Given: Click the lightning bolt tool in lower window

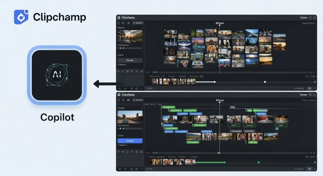Looking at the screenshot, I should (x=119, y=152).
